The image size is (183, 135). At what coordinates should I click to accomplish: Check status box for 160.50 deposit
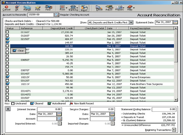[x=7, y=46]
